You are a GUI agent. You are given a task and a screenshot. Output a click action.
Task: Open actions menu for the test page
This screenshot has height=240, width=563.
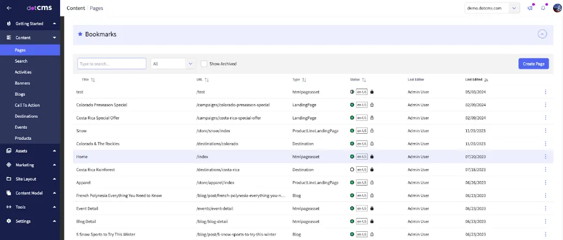(x=545, y=92)
